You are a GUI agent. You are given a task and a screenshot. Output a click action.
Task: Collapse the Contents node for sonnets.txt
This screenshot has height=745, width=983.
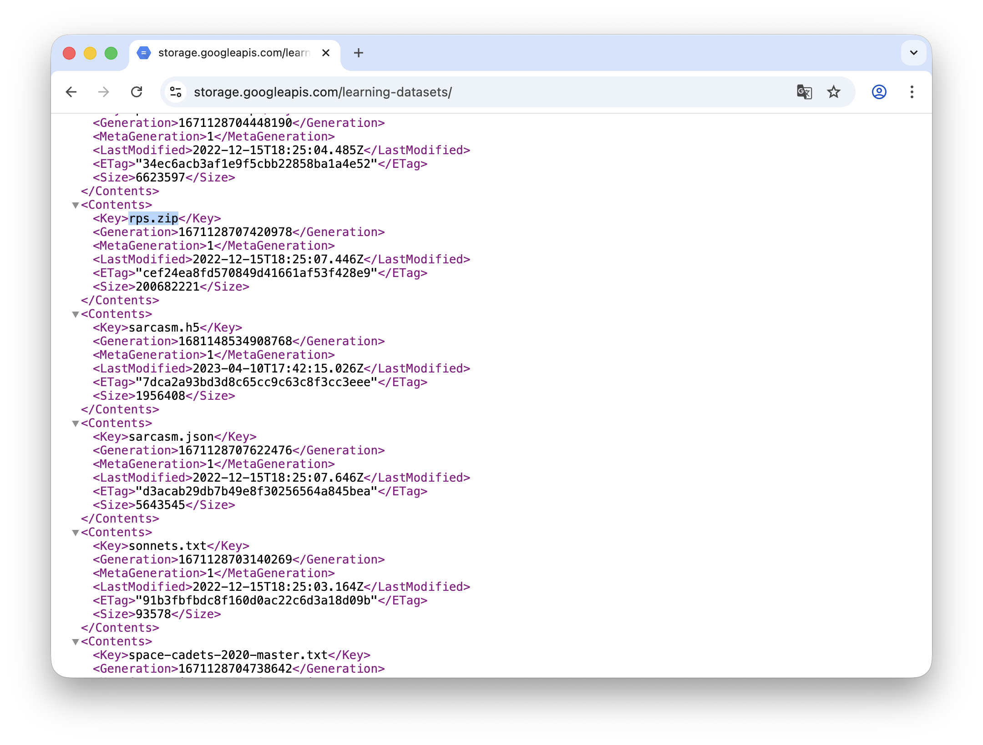click(75, 532)
